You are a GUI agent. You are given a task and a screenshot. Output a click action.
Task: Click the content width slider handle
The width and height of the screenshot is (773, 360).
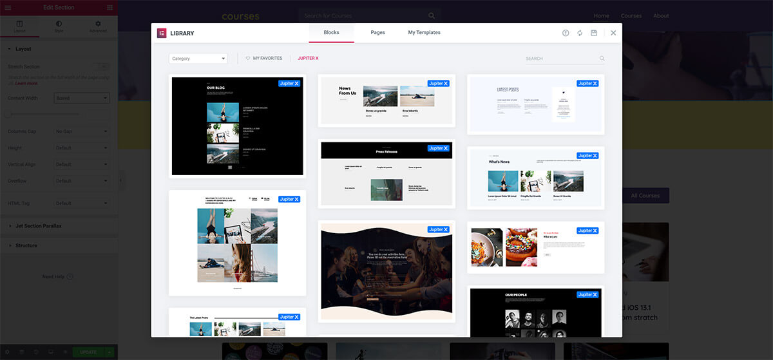click(8, 115)
